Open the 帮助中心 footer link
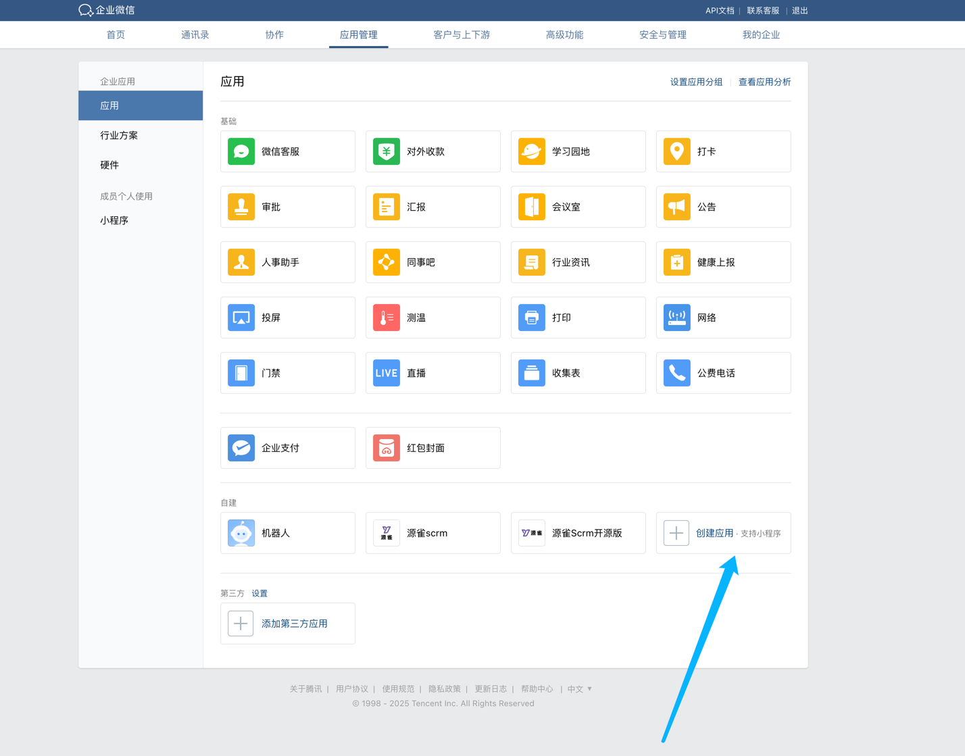This screenshot has width=965, height=756. (537, 689)
